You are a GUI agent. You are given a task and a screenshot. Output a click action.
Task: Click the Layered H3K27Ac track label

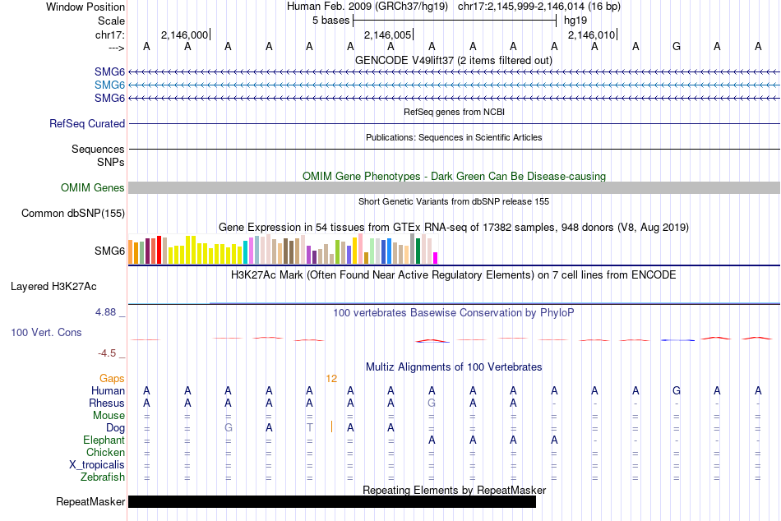[53, 287]
